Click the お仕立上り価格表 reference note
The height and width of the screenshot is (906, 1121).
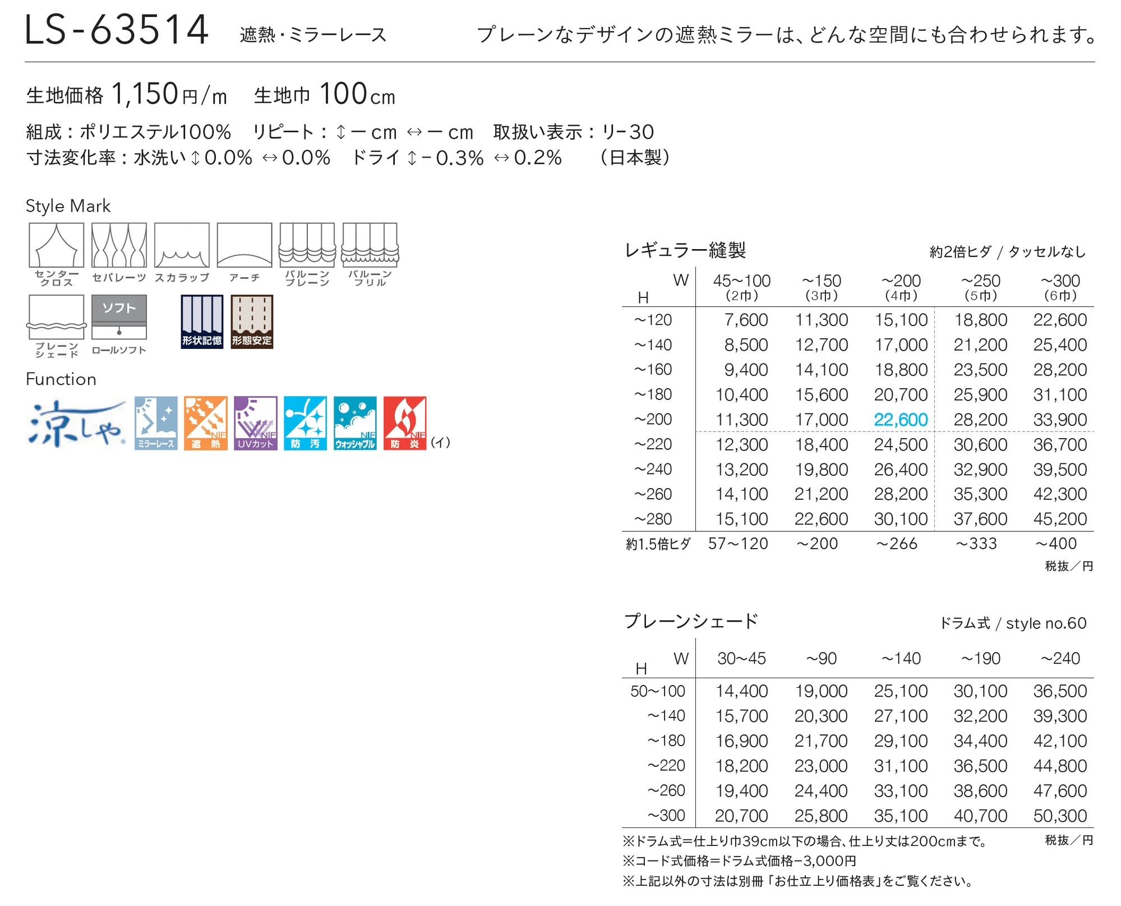[799, 881]
